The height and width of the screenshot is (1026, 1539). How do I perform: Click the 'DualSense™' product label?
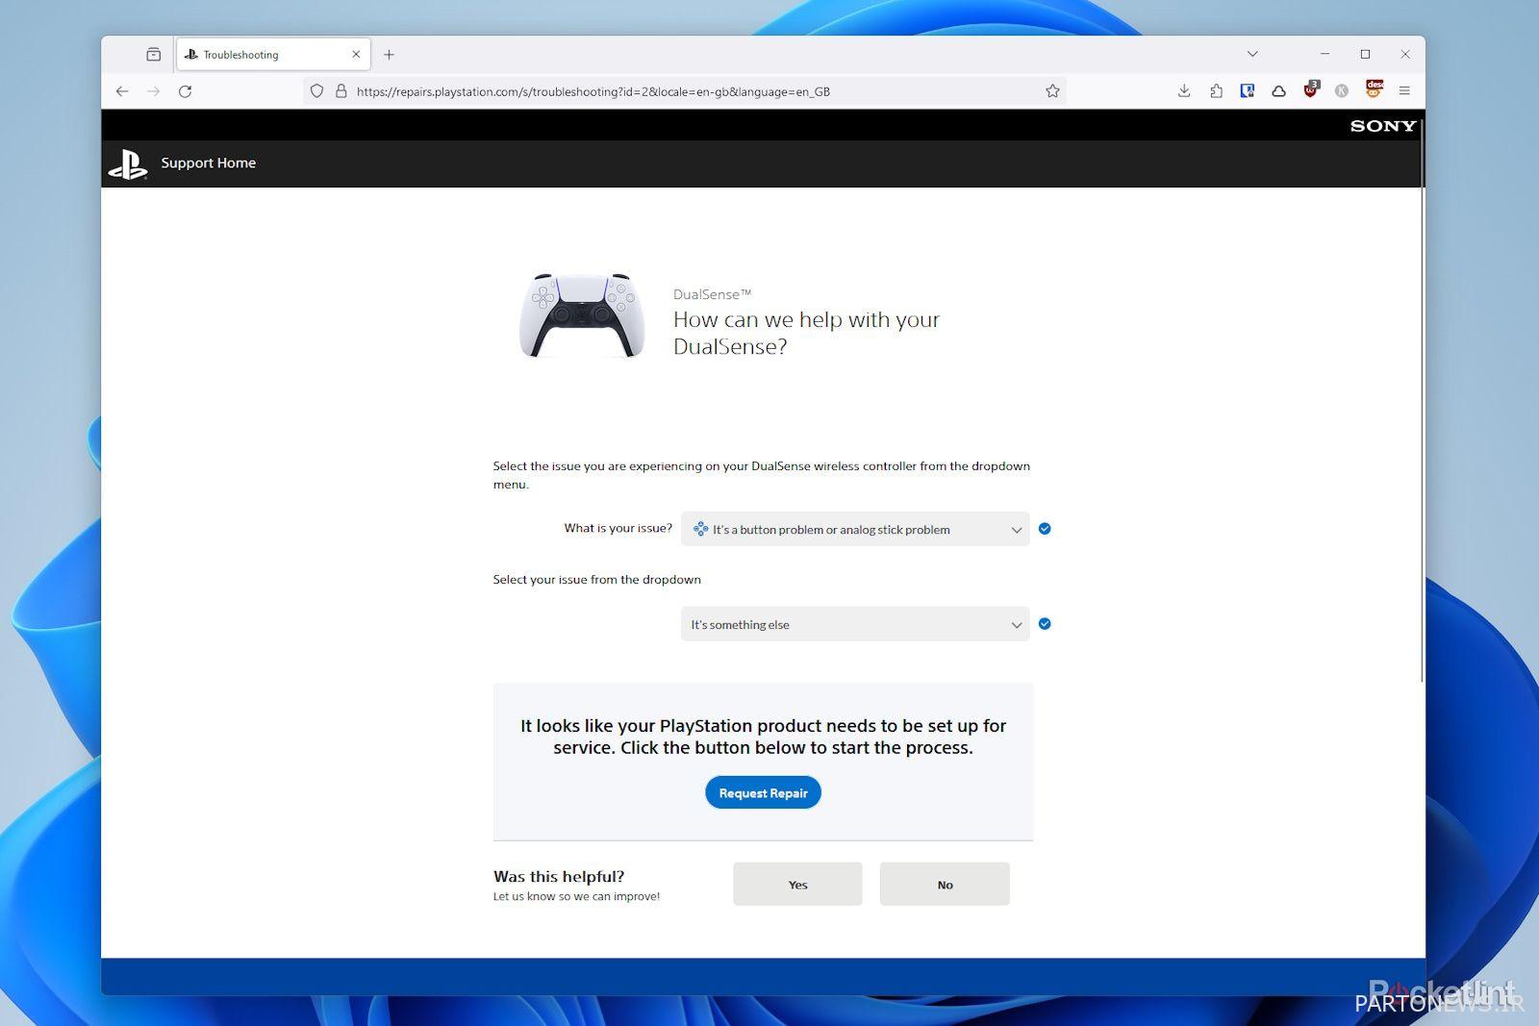click(712, 294)
